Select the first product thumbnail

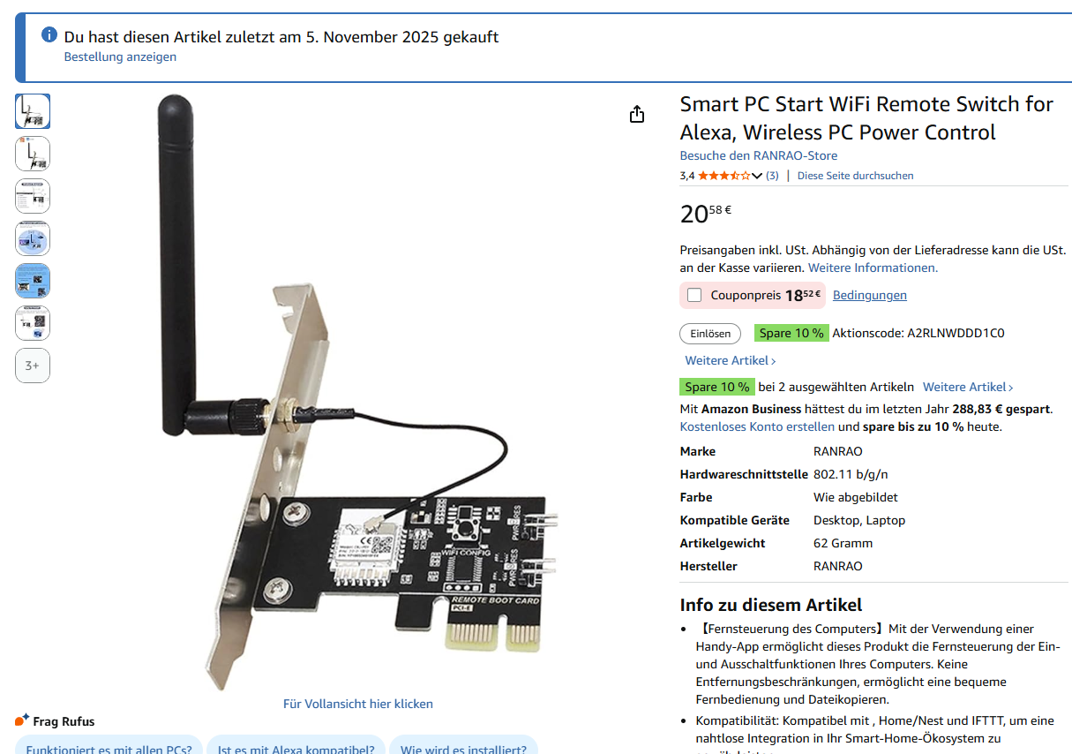[x=33, y=111]
